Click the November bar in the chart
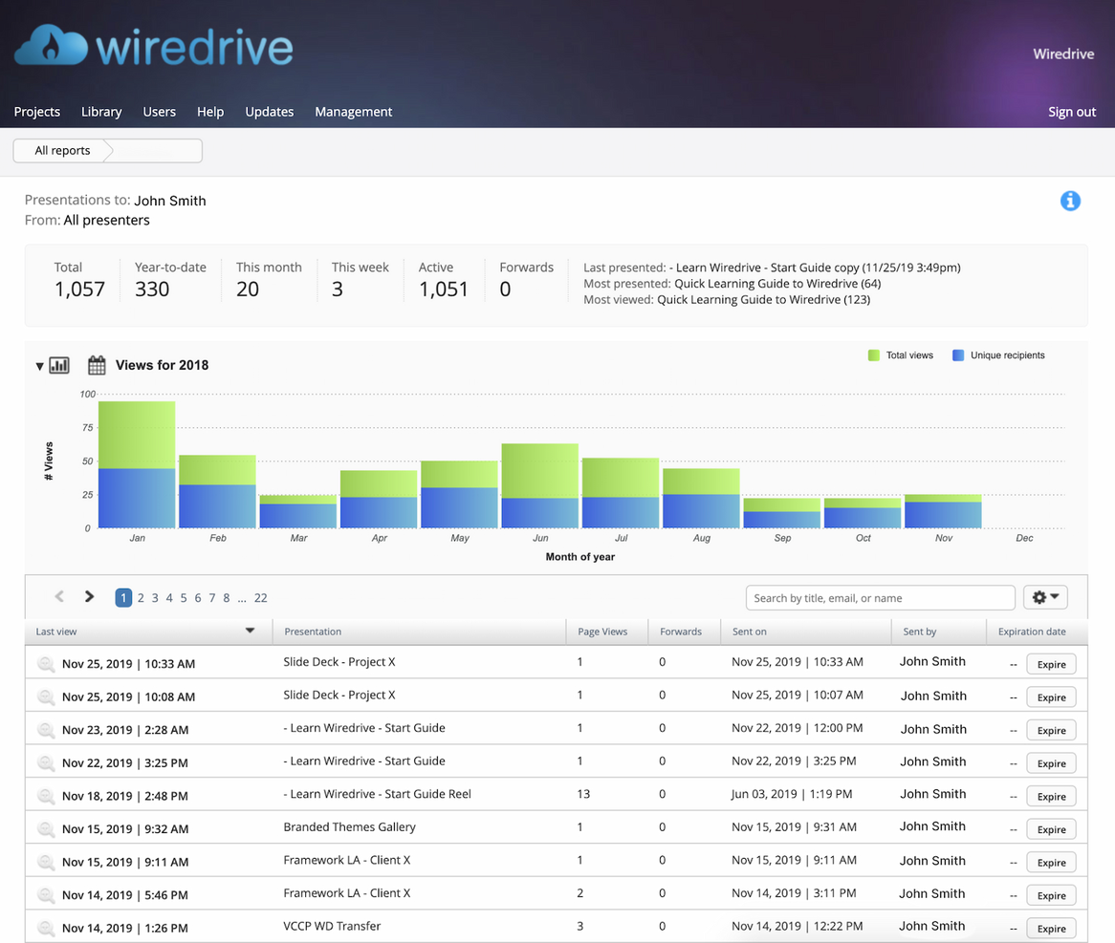1115x943 pixels. pos(943,511)
